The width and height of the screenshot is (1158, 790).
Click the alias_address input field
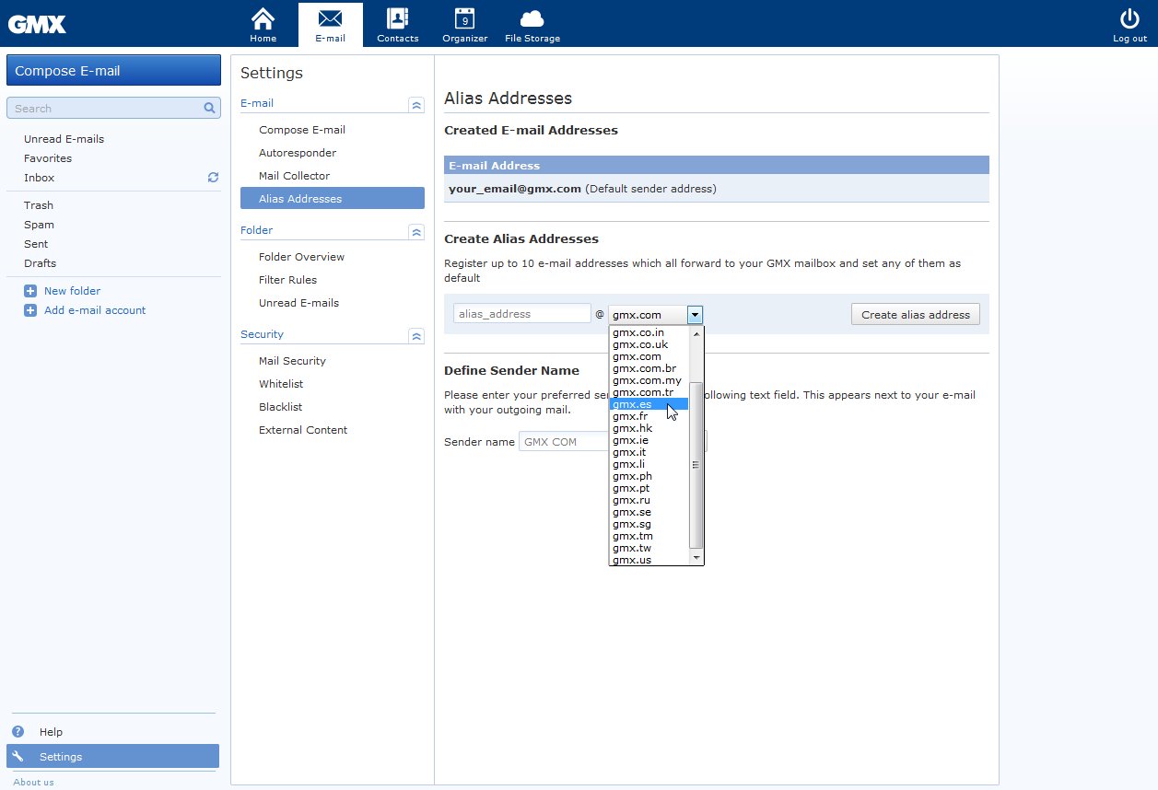(522, 314)
